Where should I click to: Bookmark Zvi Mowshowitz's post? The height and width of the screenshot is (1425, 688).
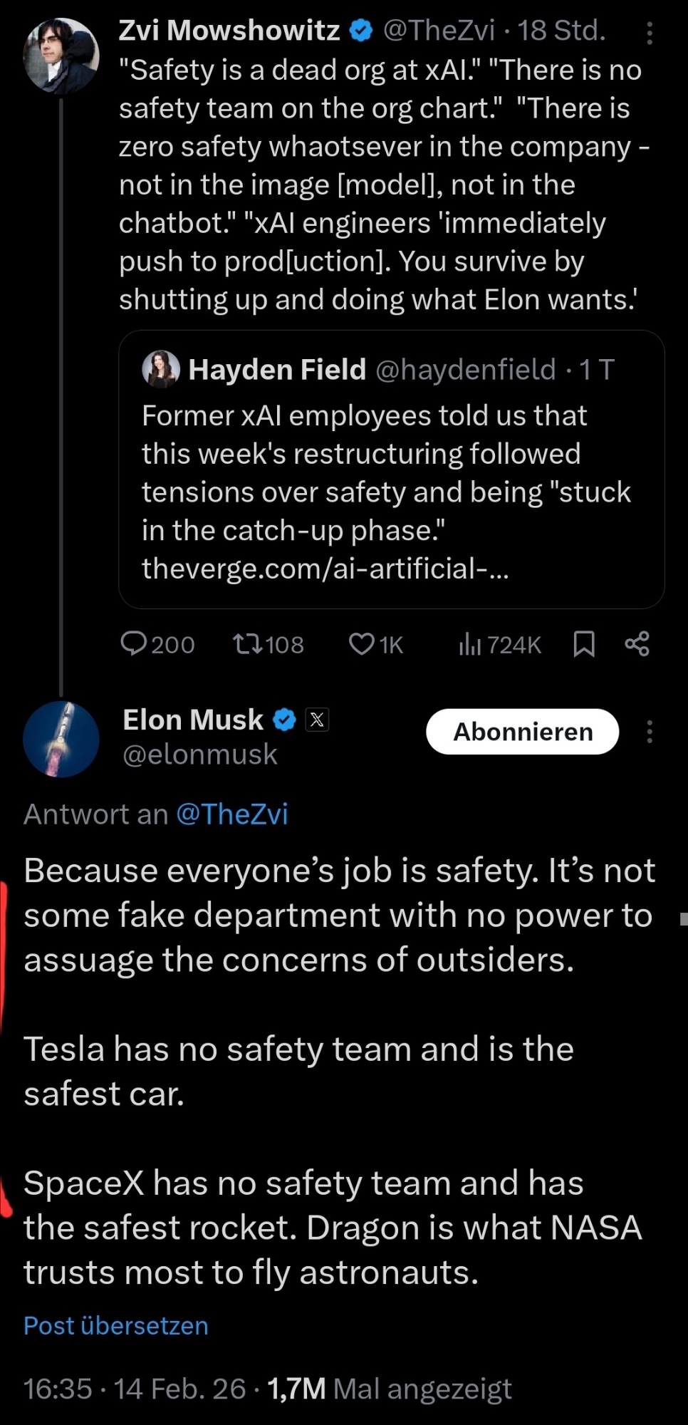(x=584, y=644)
